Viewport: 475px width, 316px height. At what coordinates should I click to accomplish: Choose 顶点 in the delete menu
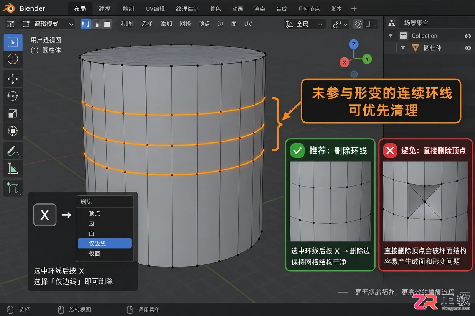[x=105, y=214]
